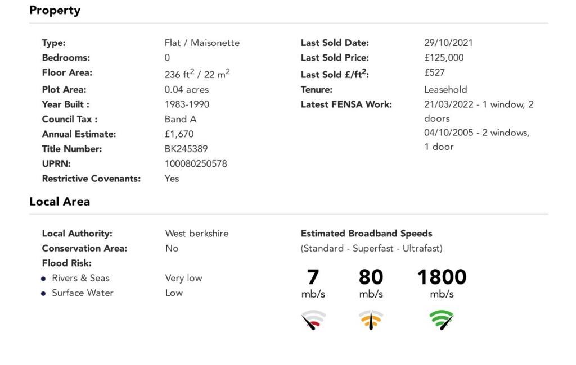Click the Last Sold Price £125,000 value
This screenshot has height=365, width=576.
pyautogui.click(x=444, y=58)
